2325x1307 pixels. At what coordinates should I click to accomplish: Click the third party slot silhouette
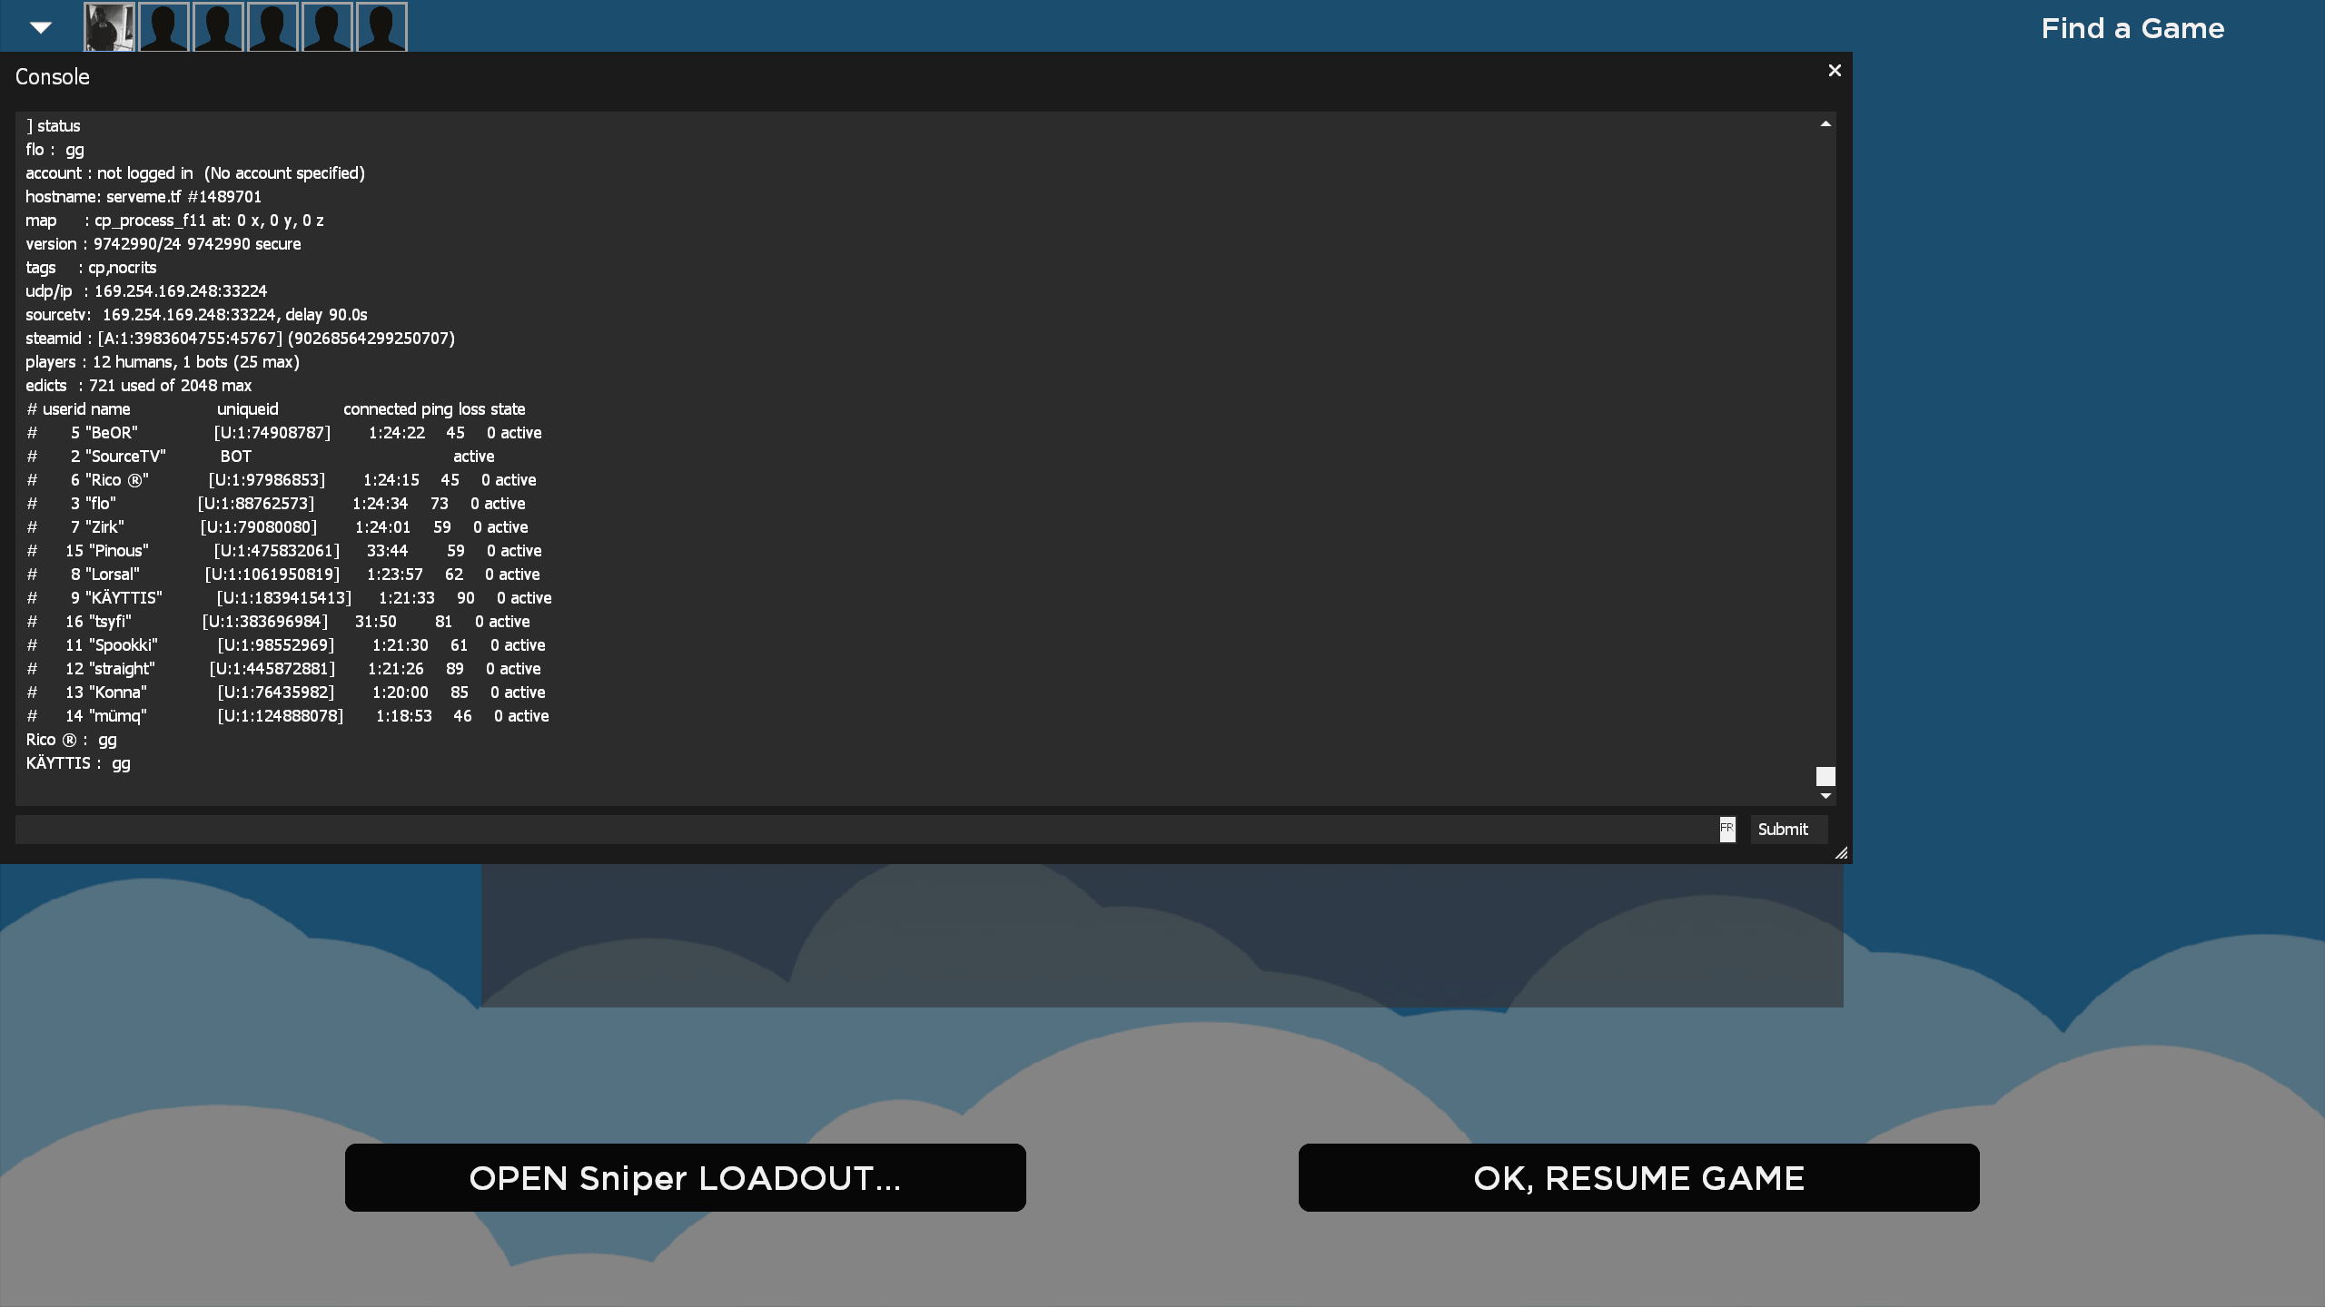pos(218,27)
